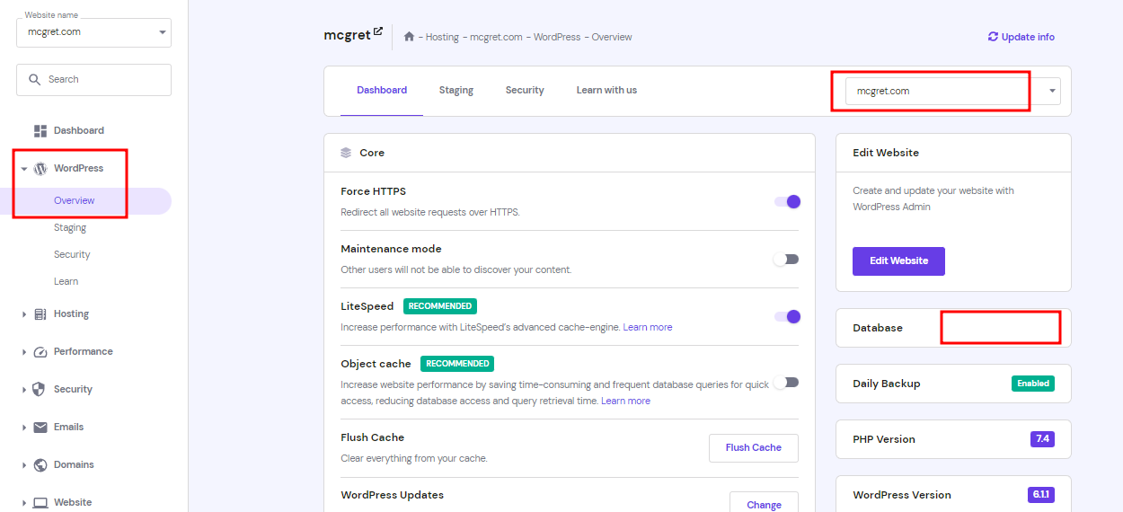Open the Database card
This screenshot has width=1123, height=512.
point(953,328)
